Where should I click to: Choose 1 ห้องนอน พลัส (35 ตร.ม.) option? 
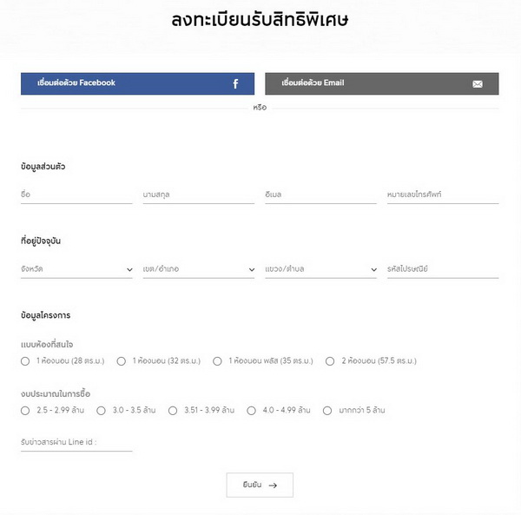coord(218,361)
